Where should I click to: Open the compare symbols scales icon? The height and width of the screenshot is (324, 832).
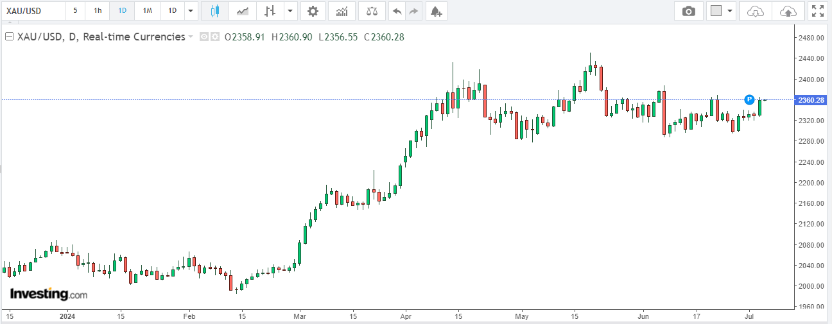tap(371, 11)
